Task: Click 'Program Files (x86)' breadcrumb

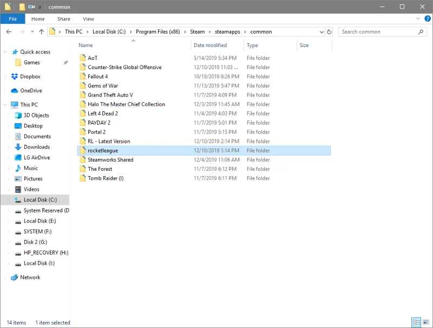Action: tap(158, 32)
